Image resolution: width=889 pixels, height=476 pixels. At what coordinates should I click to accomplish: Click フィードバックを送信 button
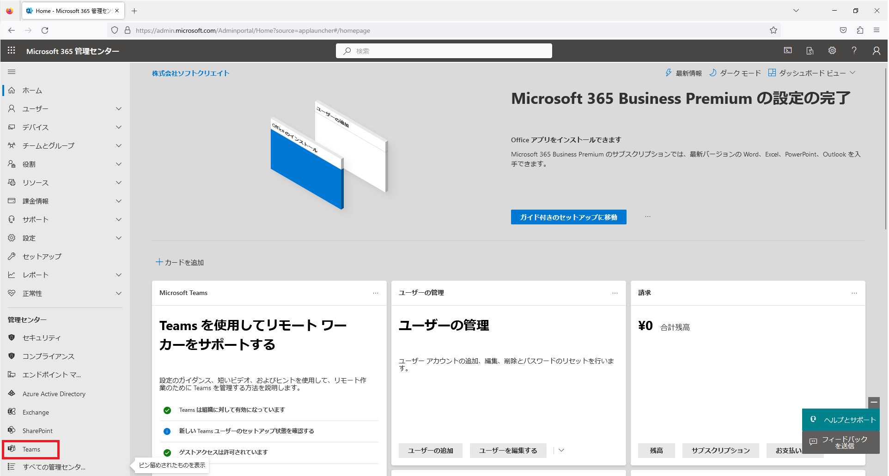click(x=841, y=442)
